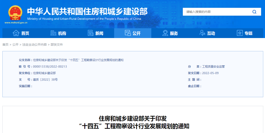Screen dimensions: 265x133
Task: Click the document number 建质〔2022〕38号
Action: [x=45, y=80]
